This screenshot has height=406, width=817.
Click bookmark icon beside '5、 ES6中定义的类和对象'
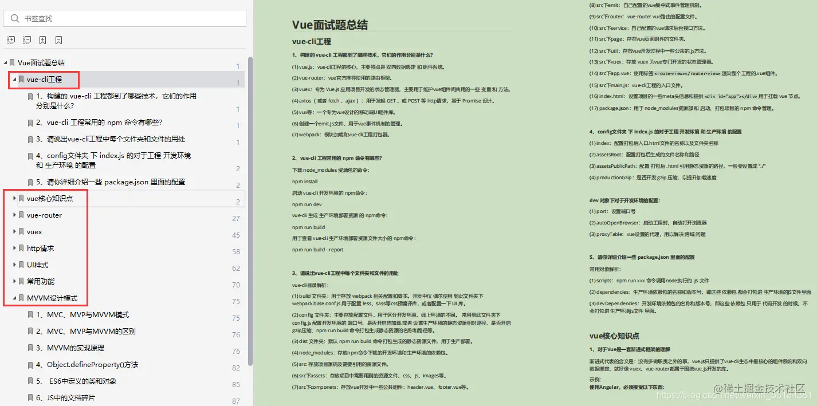tap(30, 381)
